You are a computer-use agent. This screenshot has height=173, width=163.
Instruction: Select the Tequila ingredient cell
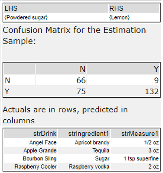click(84, 151)
